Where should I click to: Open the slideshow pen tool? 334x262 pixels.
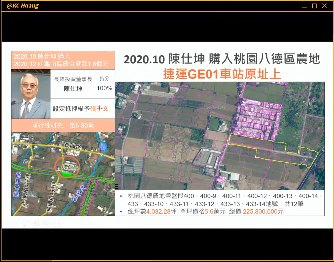26,223
